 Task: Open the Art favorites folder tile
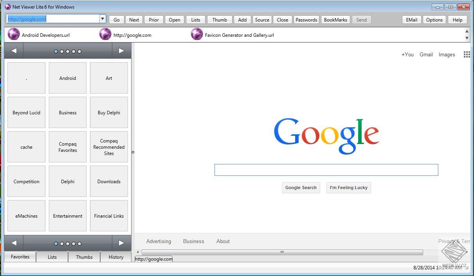(109, 78)
